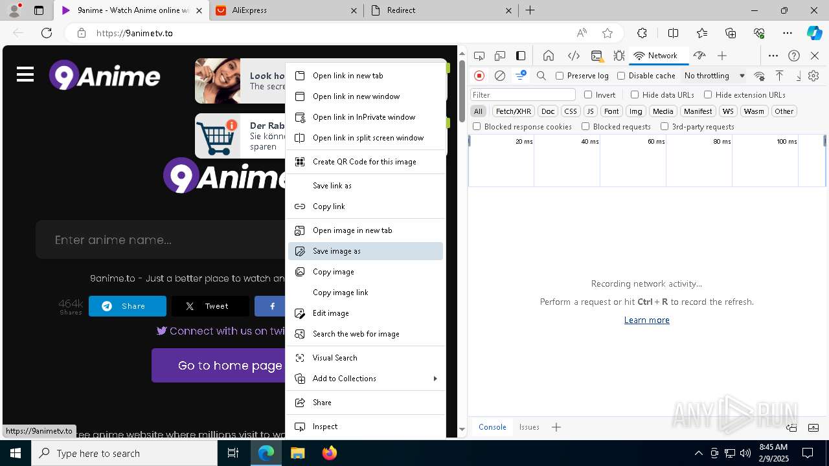Enable Preserve log checkbox
The width and height of the screenshot is (829, 466).
pos(560,76)
